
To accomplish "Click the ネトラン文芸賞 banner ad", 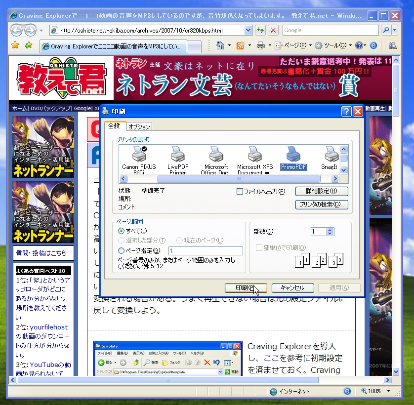I will click(252, 78).
